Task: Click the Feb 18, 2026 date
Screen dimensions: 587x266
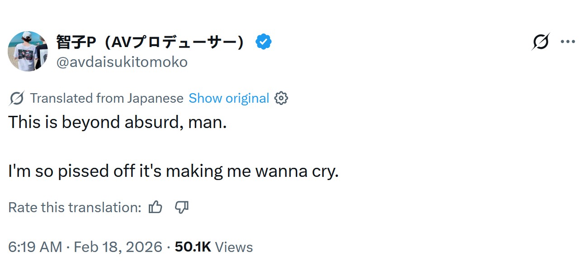Action: click(118, 247)
